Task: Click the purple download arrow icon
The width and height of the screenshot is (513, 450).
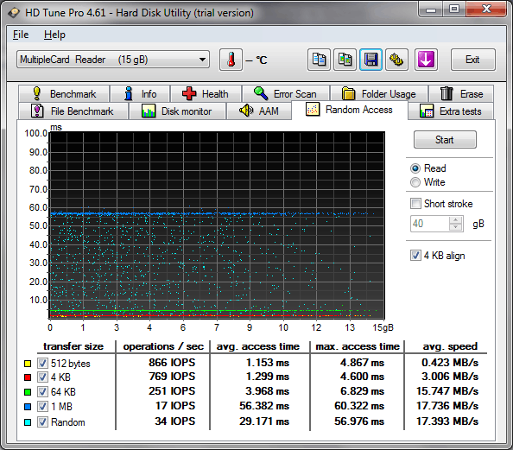Action: click(x=426, y=60)
